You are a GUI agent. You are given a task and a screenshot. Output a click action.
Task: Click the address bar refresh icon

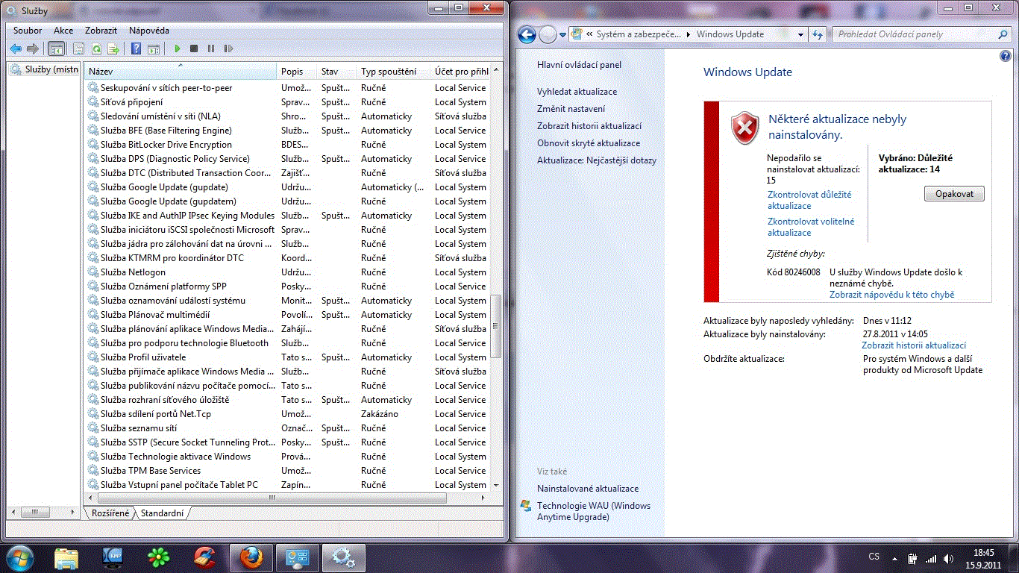818,34
